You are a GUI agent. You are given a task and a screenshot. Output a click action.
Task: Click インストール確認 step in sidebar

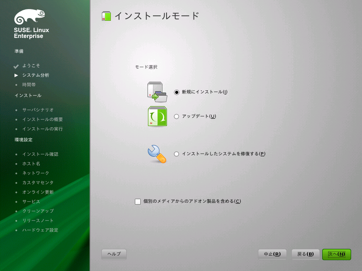(40, 154)
